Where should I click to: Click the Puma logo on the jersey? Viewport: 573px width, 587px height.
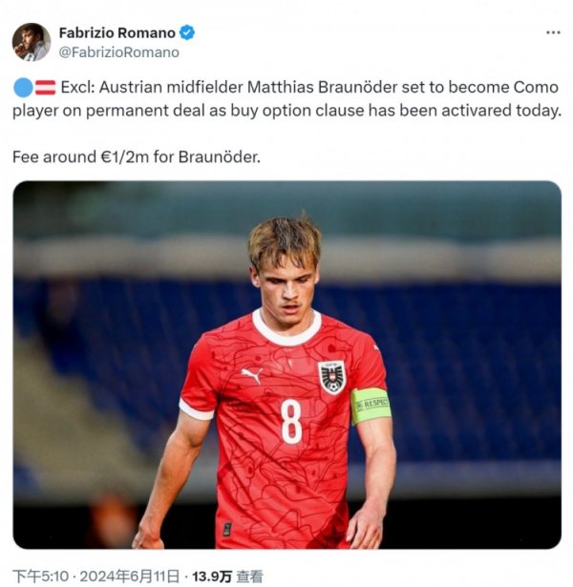(x=251, y=375)
